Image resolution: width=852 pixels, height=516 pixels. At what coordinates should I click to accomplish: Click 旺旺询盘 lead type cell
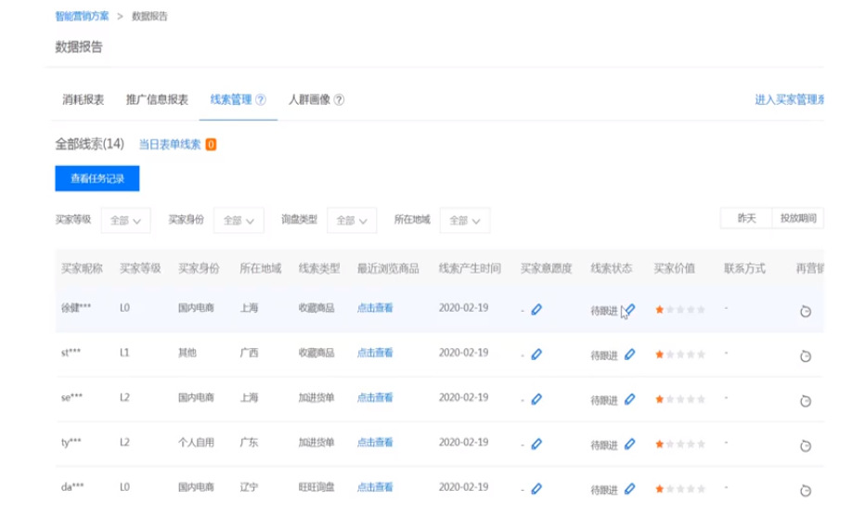[316, 487]
